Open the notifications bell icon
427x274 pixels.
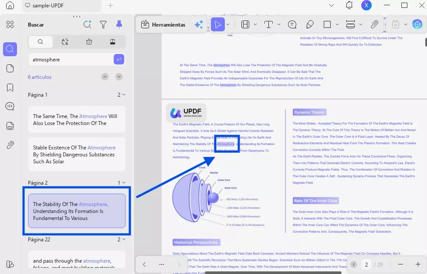coord(349,5)
